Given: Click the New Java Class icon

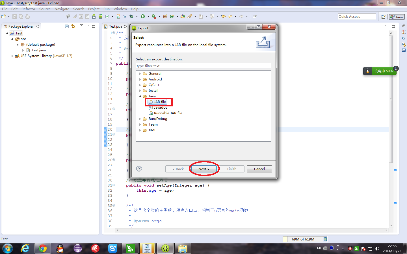Looking at the screenshot, I should click(172, 16).
